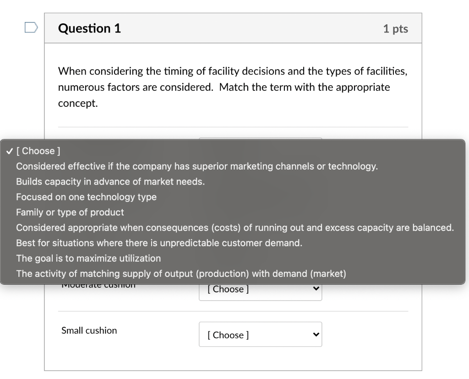Click the 'Small cushion' term label

(x=89, y=330)
